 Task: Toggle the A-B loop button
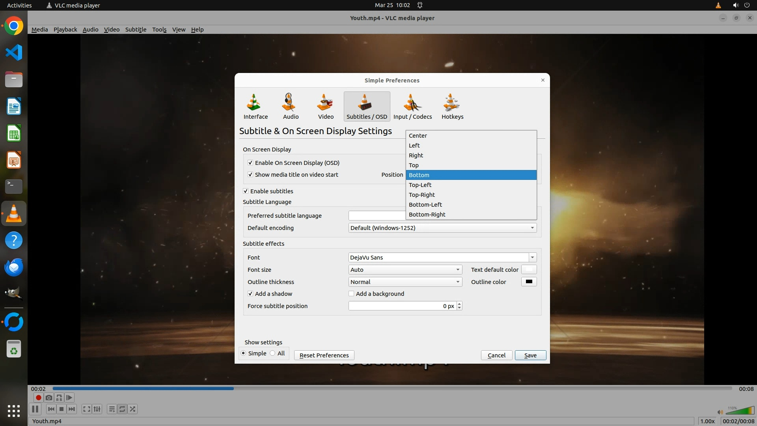(59, 398)
